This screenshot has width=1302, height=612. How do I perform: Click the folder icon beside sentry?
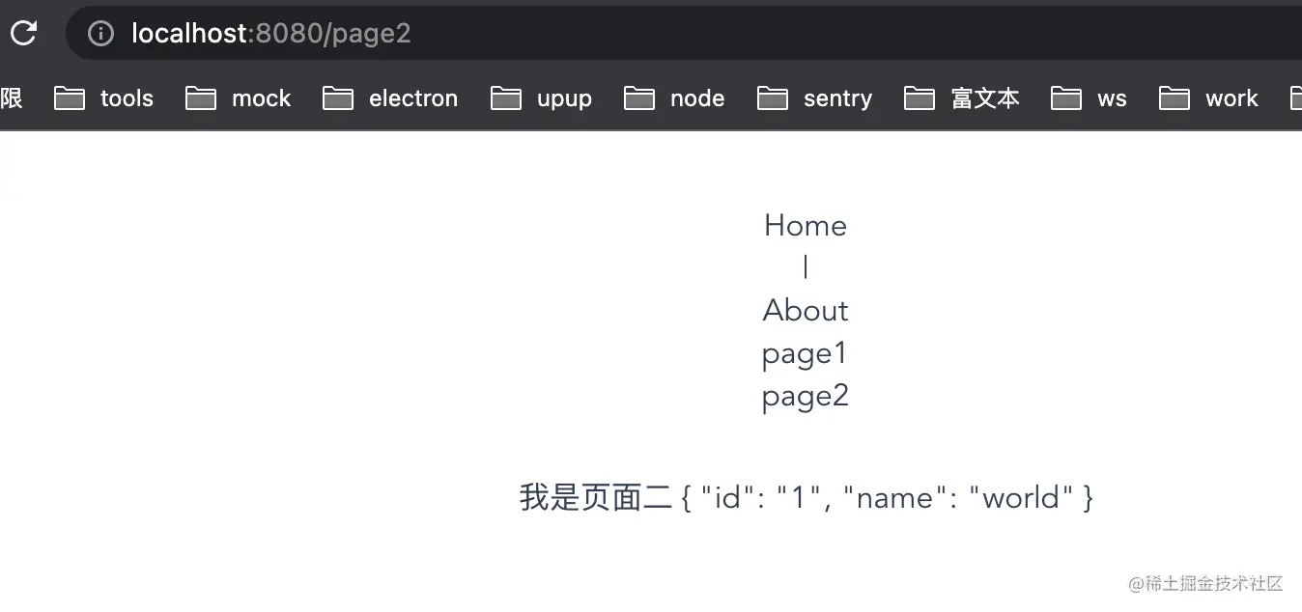click(773, 98)
